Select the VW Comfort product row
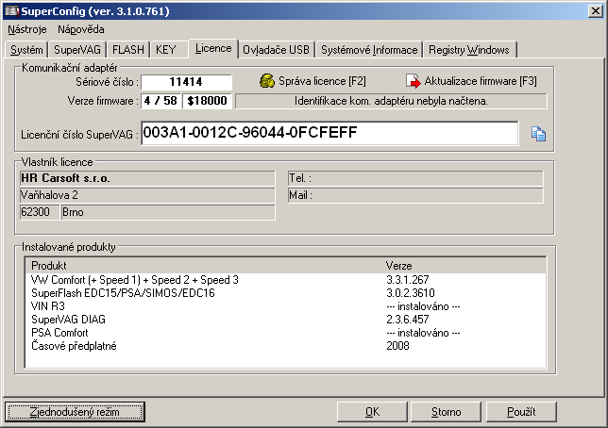Image resolution: width=608 pixels, height=428 pixels. [x=285, y=280]
